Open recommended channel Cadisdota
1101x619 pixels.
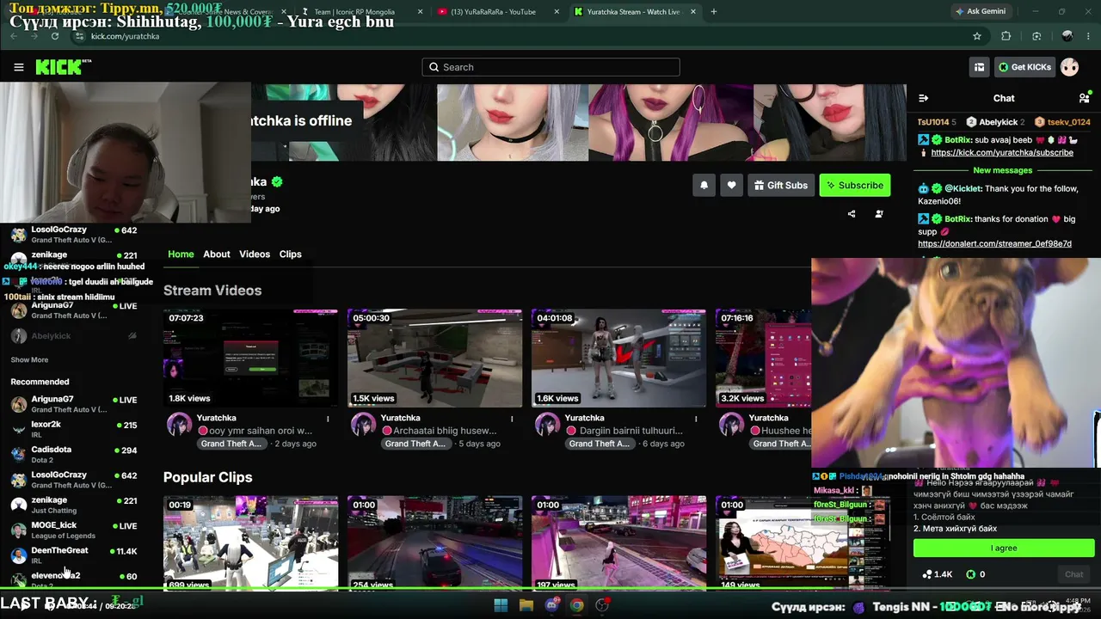tap(73, 454)
